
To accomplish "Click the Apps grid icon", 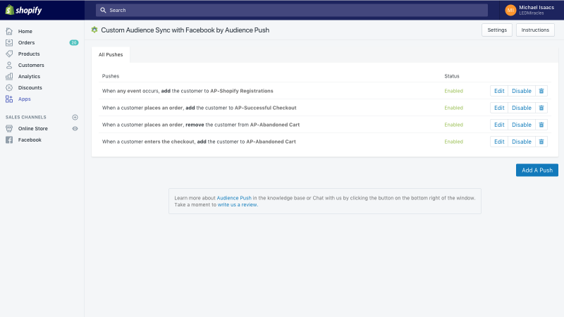I will click(9, 99).
